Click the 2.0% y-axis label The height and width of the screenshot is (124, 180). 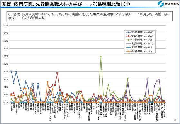coord(5,95)
